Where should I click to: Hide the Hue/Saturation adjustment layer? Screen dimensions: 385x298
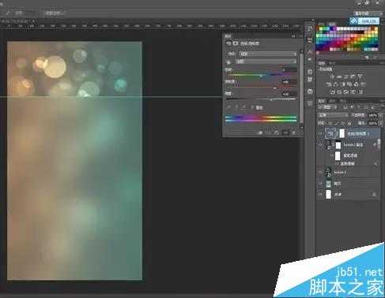[x=320, y=134]
